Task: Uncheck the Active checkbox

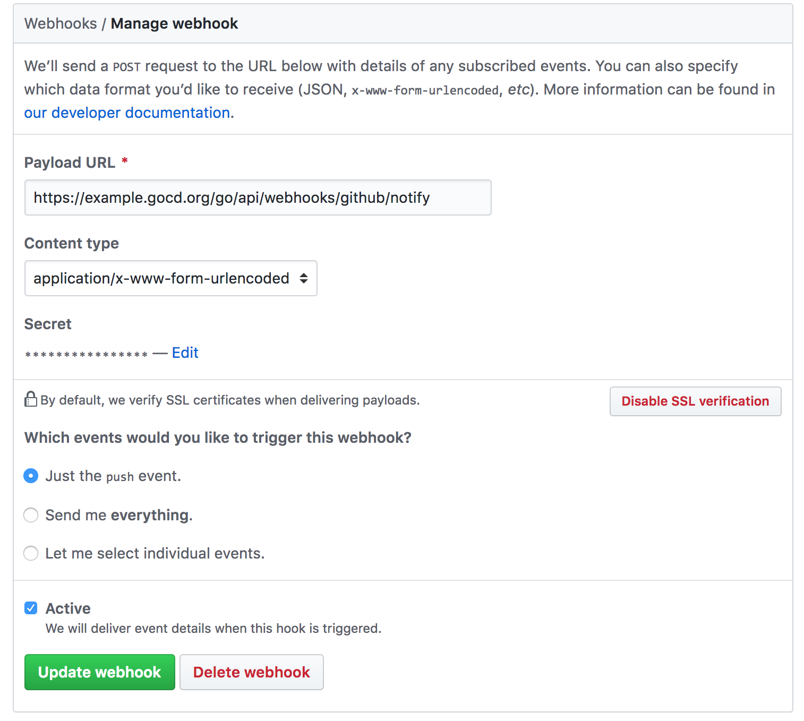Action: click(31, 608)
